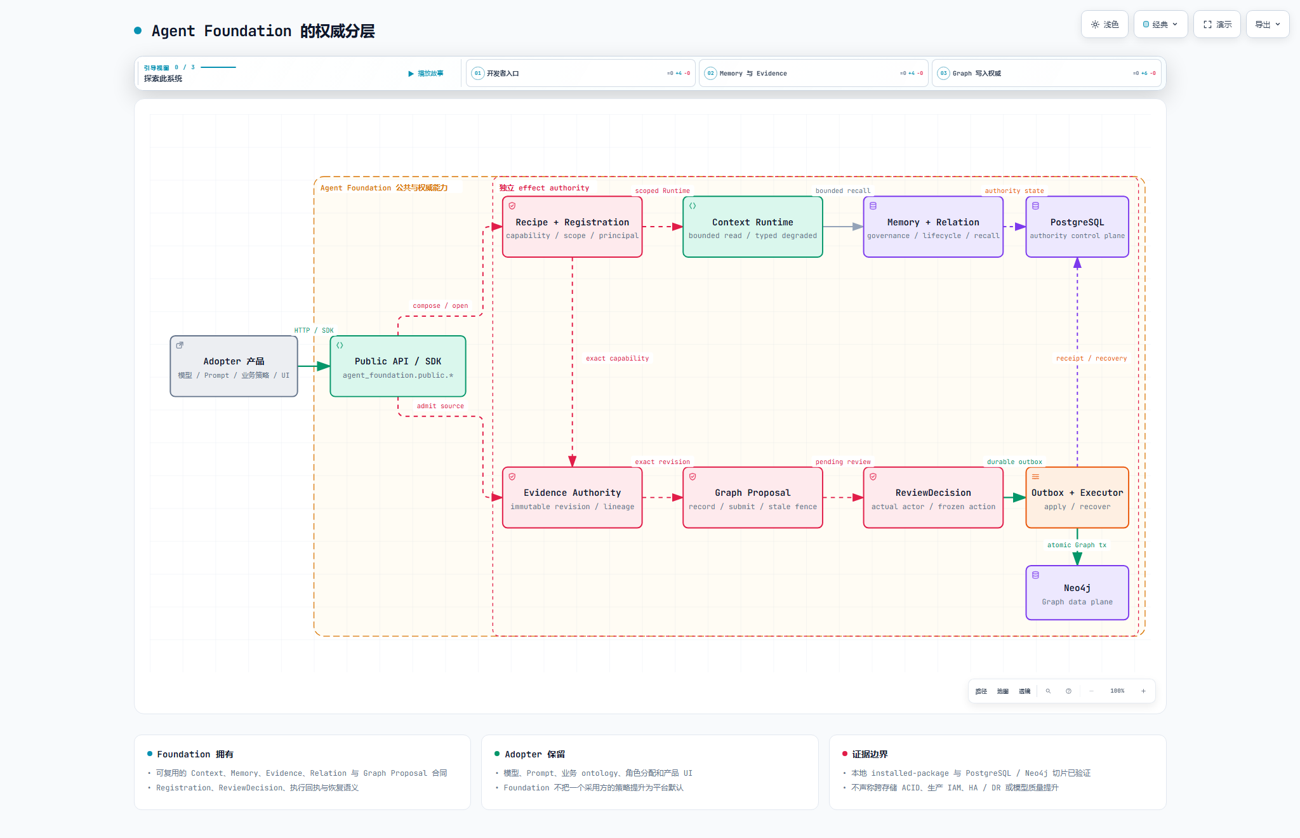The image size is (1300, 838).
Task: Zoom out with the minus button
Action: tap(1091, 691)
